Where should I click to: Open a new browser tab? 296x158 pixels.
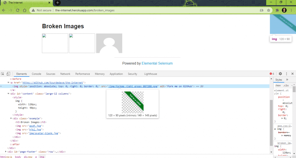pos(58,3)
